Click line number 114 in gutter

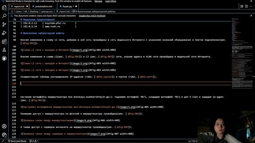pyautogui.click(x=14, y=97)
